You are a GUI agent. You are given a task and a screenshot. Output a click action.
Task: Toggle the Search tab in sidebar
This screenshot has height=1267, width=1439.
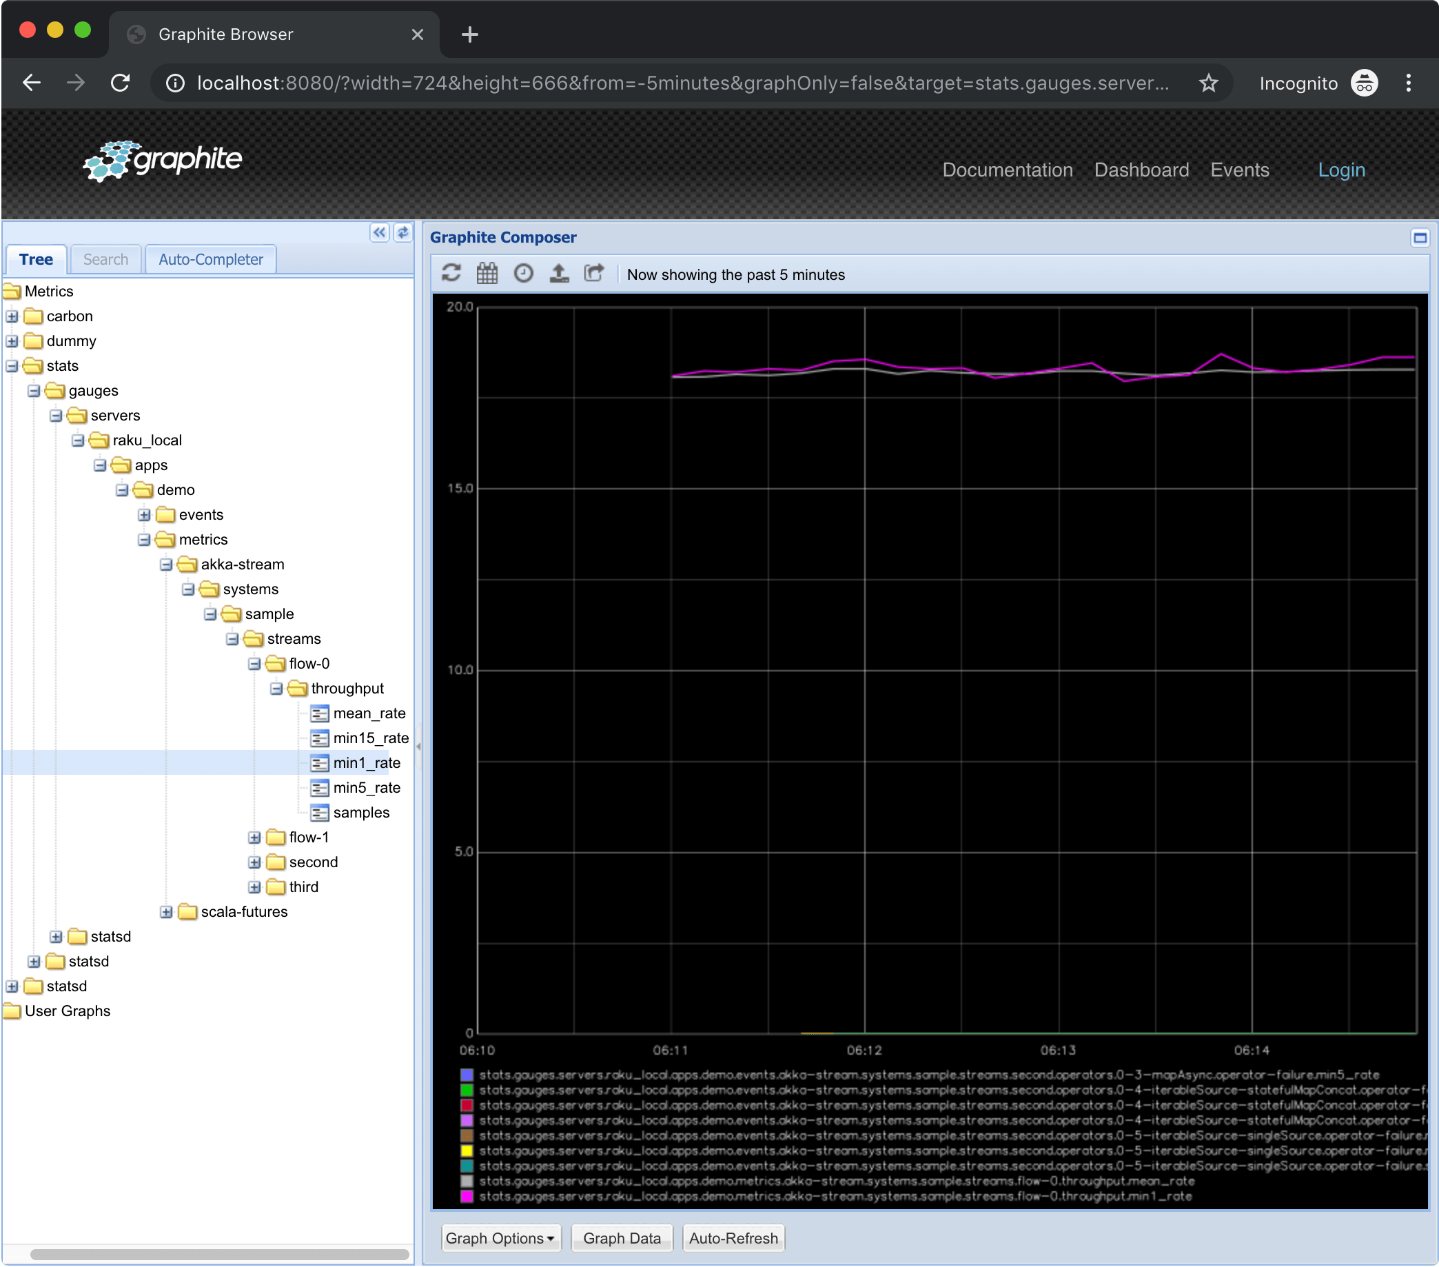(104, 259)
